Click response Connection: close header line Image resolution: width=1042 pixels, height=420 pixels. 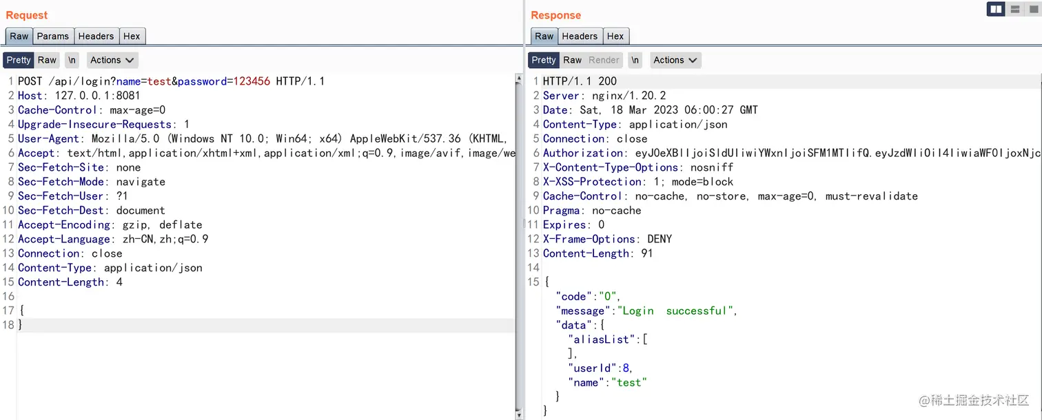click(x=595, y=138)
